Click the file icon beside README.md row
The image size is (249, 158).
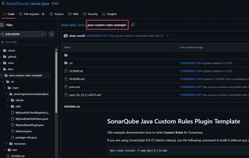click(x=66, y=79)
